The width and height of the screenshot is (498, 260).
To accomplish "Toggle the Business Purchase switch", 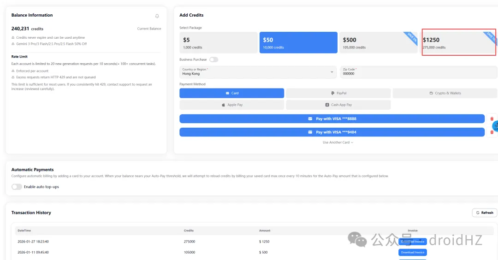I will (213, 59).
